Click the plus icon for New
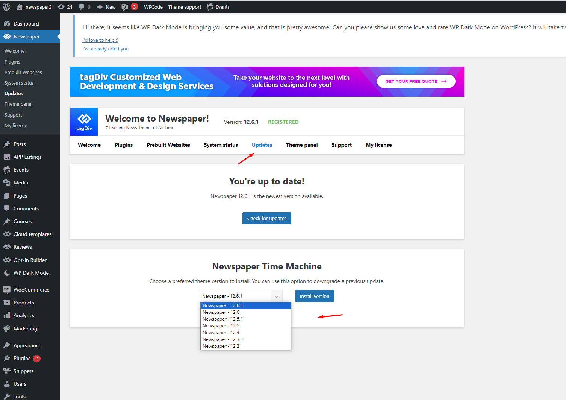 tap(100, 7)
